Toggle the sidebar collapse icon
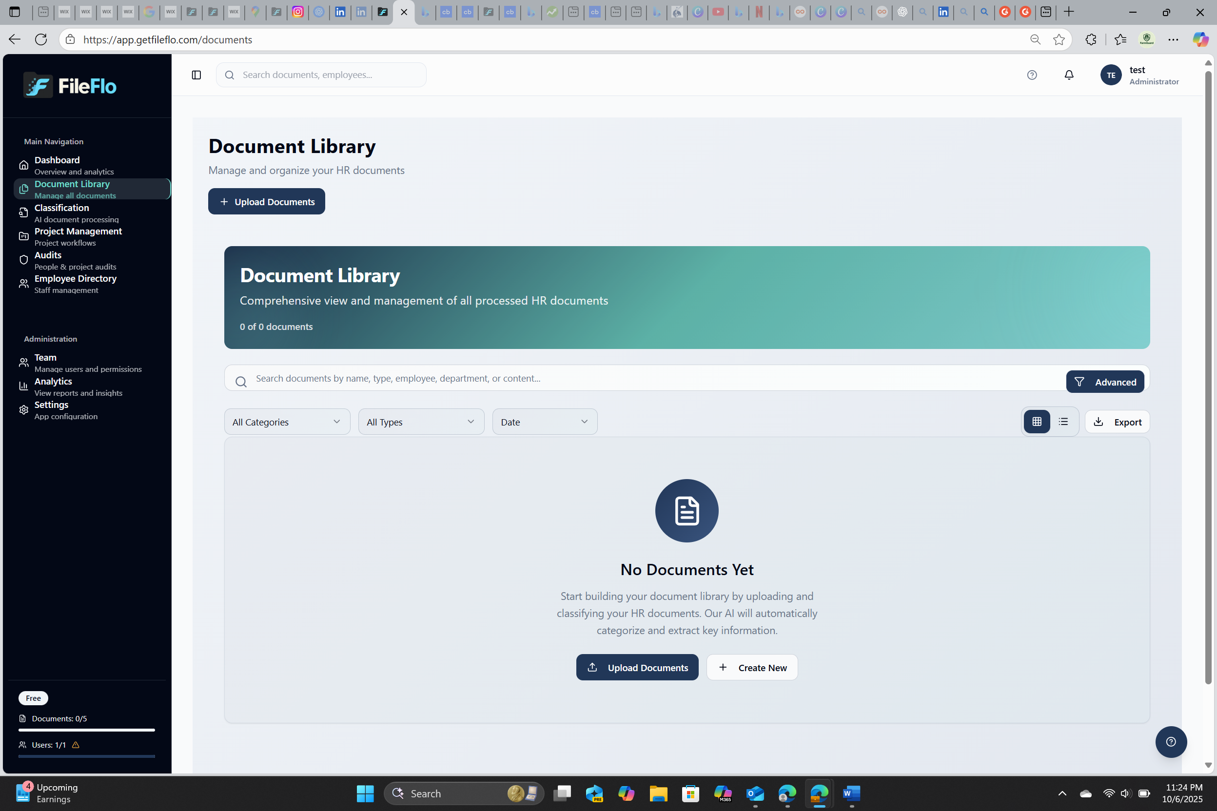This screenshot has width=1217, height=811. pyautogui.click(x=196, y=75)
